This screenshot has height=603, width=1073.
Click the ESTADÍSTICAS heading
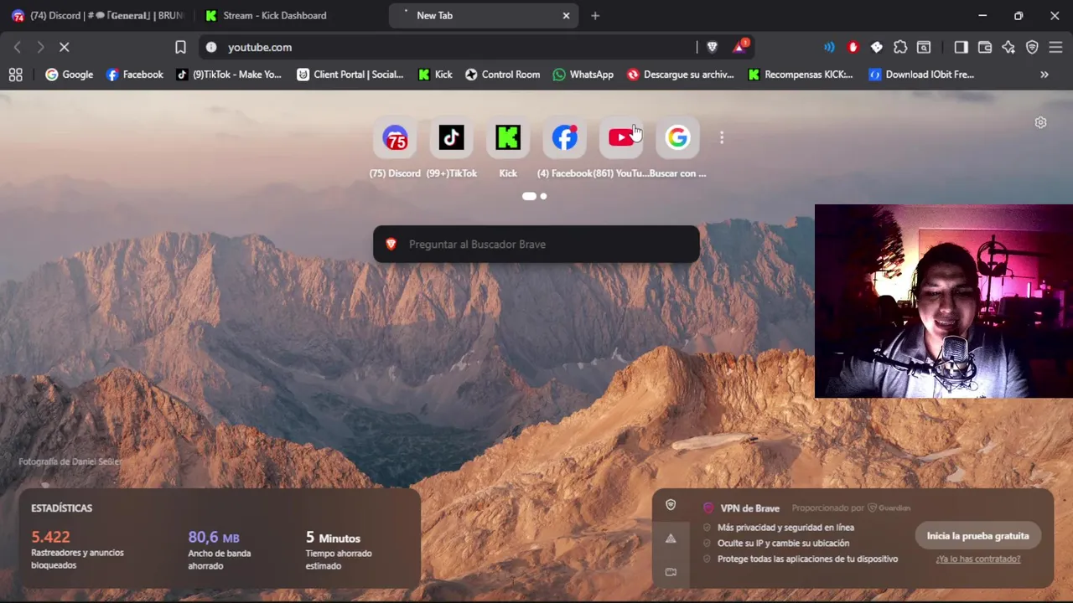(61, 508)
